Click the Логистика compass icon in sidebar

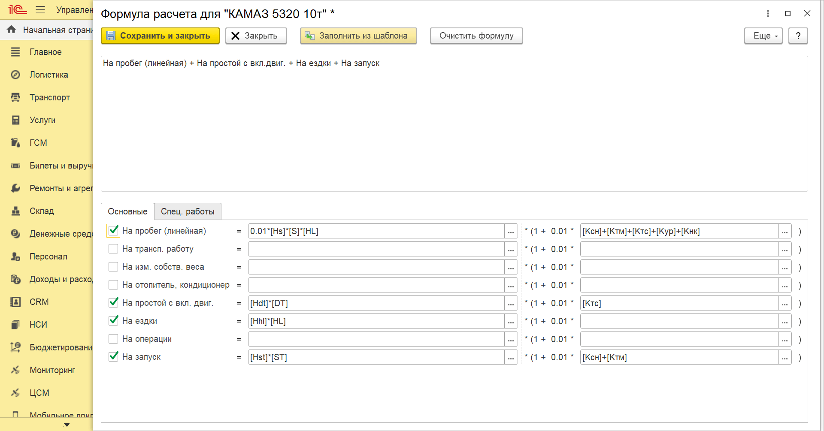click(x=15, y=75)
